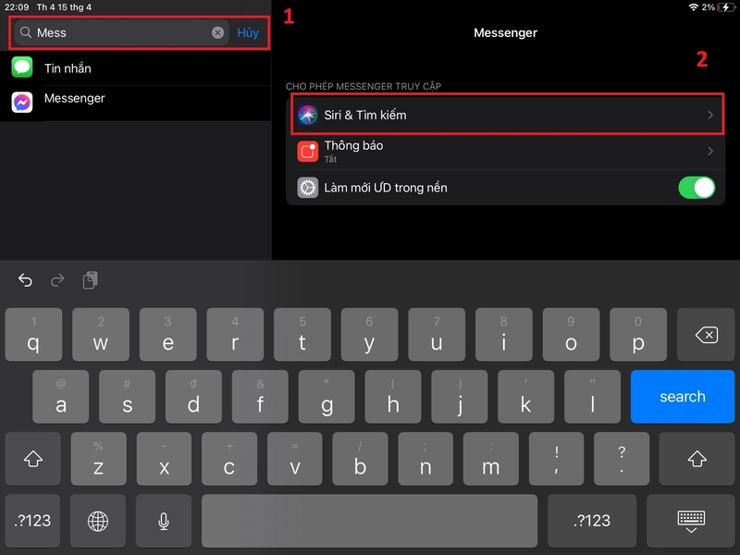
Task: Tap the exclamation and comma key
Action: (557, 459)
